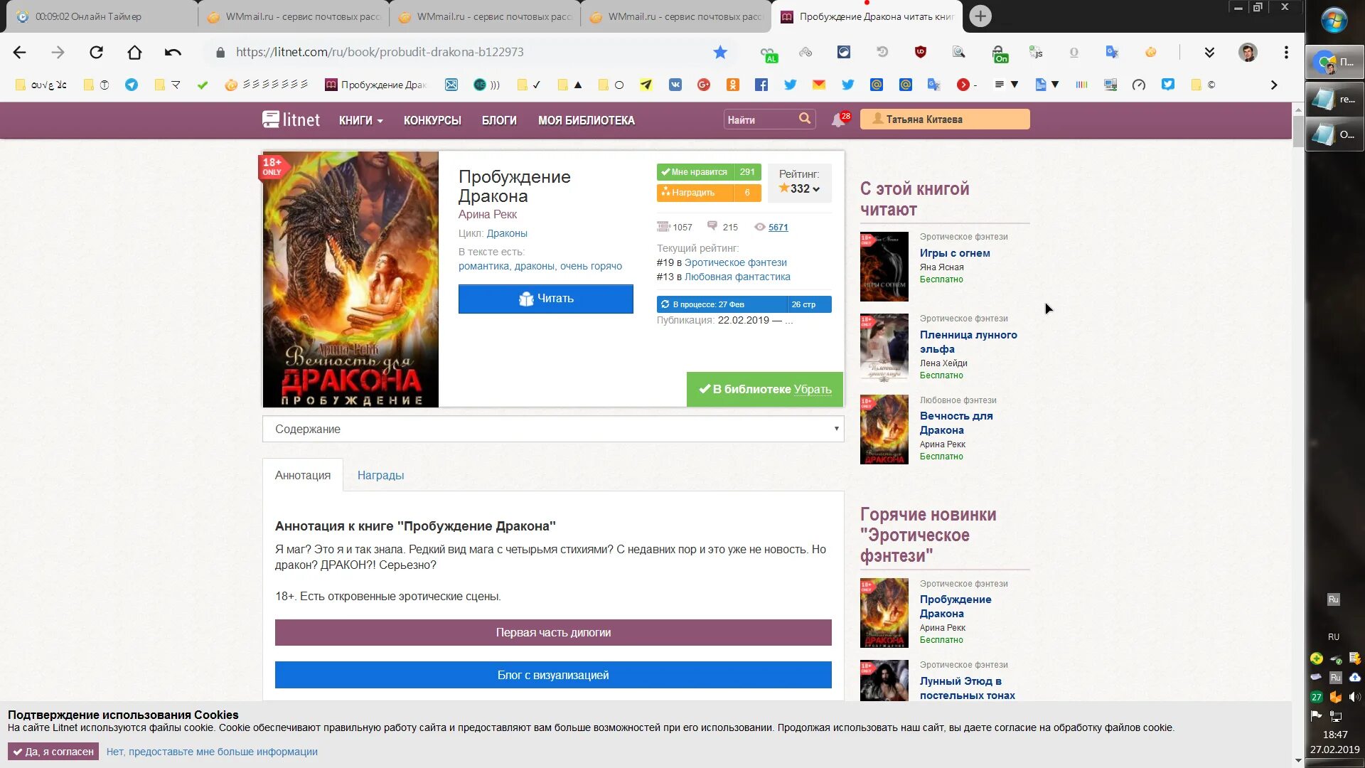Accept cookies with 'Да, я согласен'
The image size is (1365, 768).
(53, 752)
